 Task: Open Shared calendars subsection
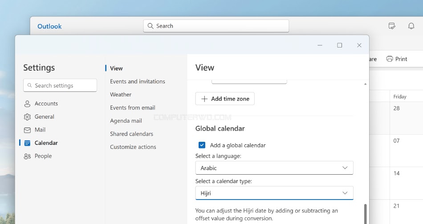point(131,134)
